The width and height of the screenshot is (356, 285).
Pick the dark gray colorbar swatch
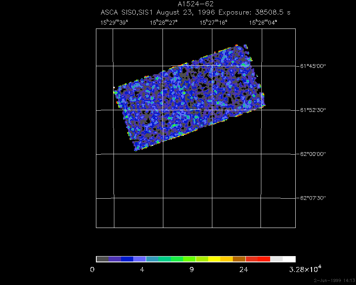pos(102,259)
